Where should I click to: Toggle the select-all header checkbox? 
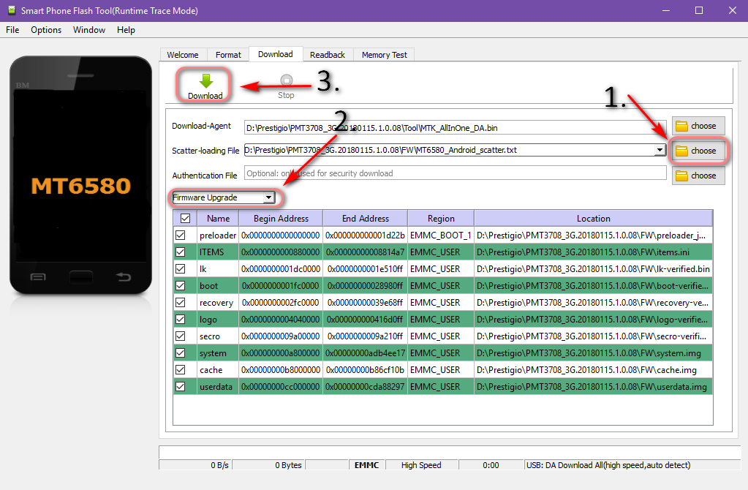point(185,218)
